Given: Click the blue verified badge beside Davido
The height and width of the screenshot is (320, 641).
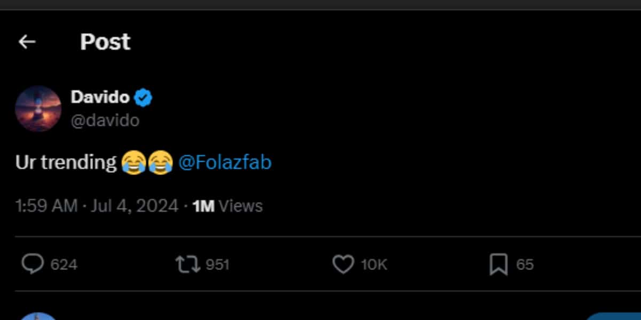Looking at the screenshot, I should pos(143,98).
